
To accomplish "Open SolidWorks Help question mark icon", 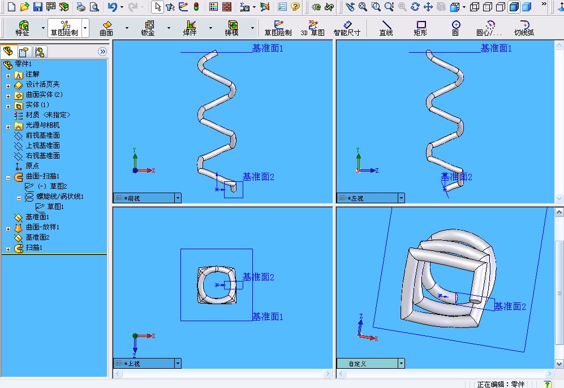I will (x=295, y=6).
